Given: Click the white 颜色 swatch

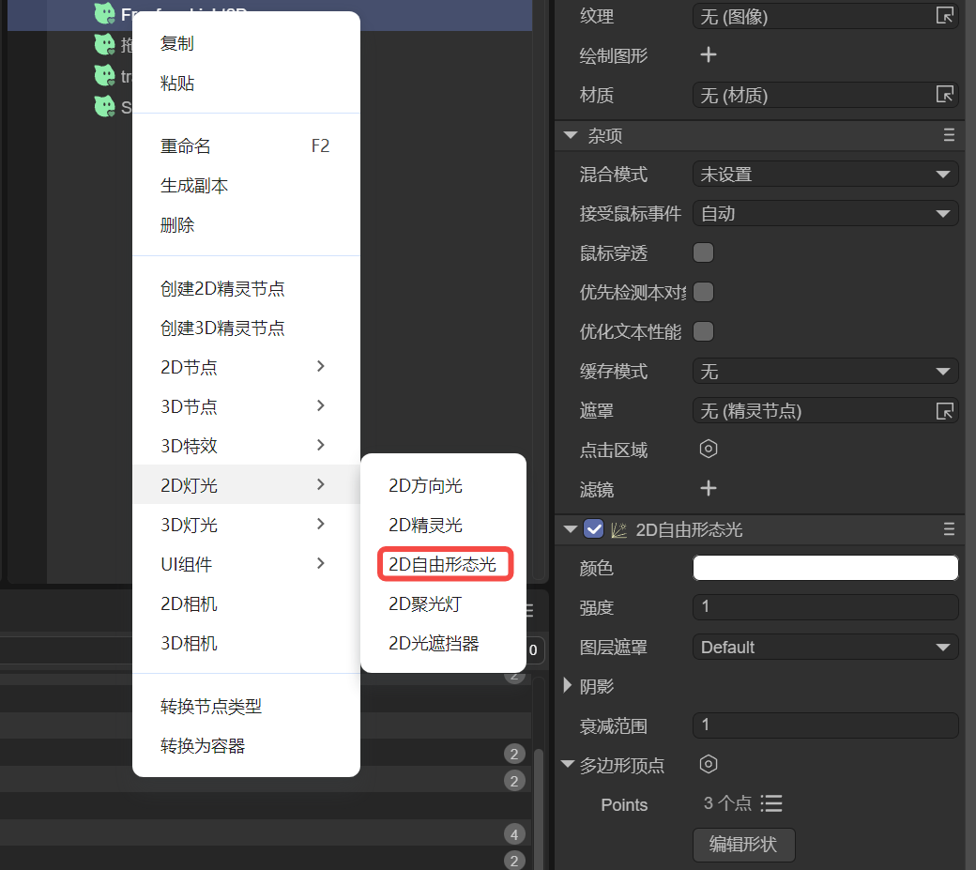Looking at the screenshot, I should (825, 568).
